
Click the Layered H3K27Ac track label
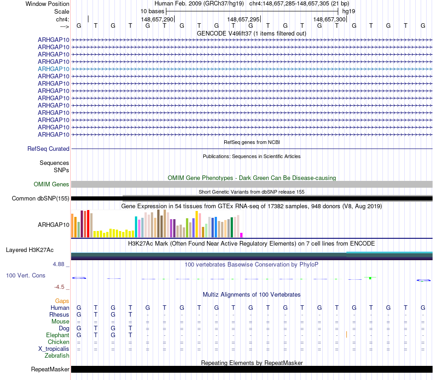tap(30, 250)
